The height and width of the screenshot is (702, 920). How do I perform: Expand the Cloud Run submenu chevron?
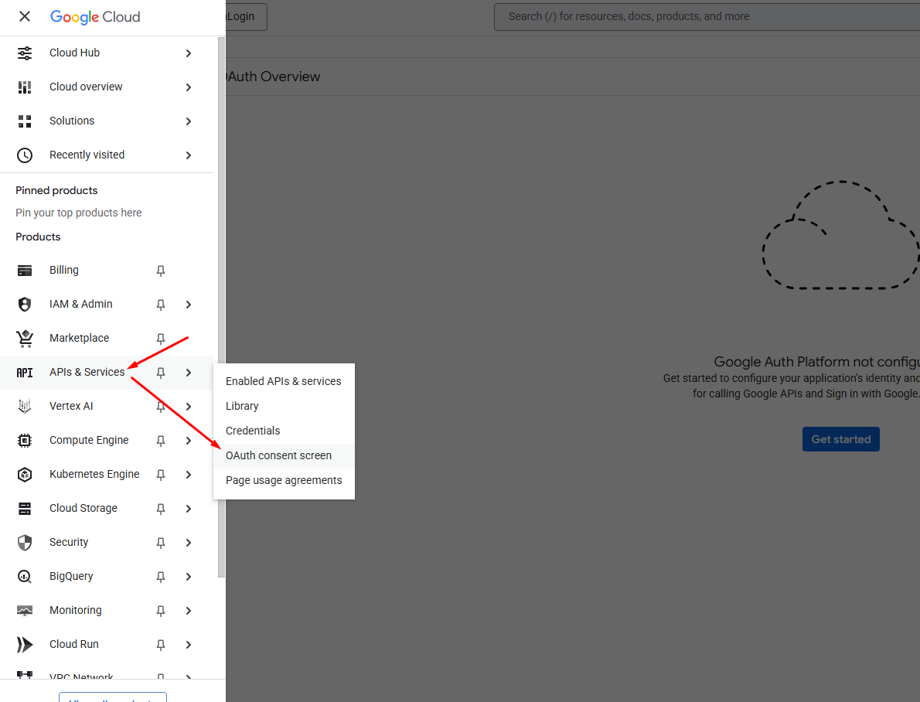pyautogui.click(x=189, y=645)
